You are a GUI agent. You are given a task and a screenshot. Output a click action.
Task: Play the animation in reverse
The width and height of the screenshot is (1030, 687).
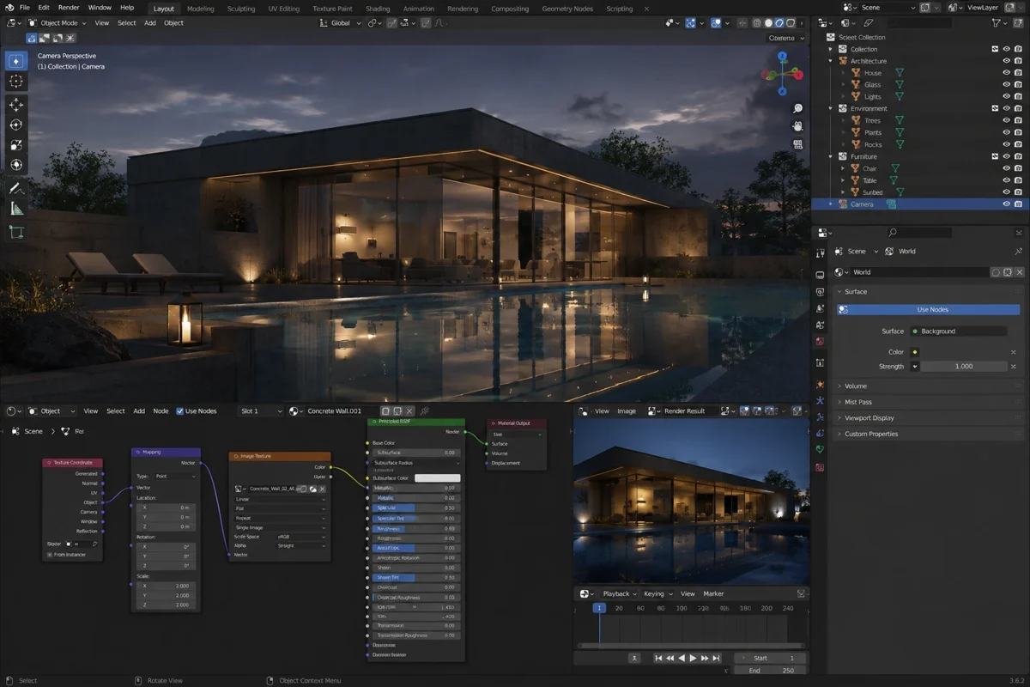[x=682, y=658]
